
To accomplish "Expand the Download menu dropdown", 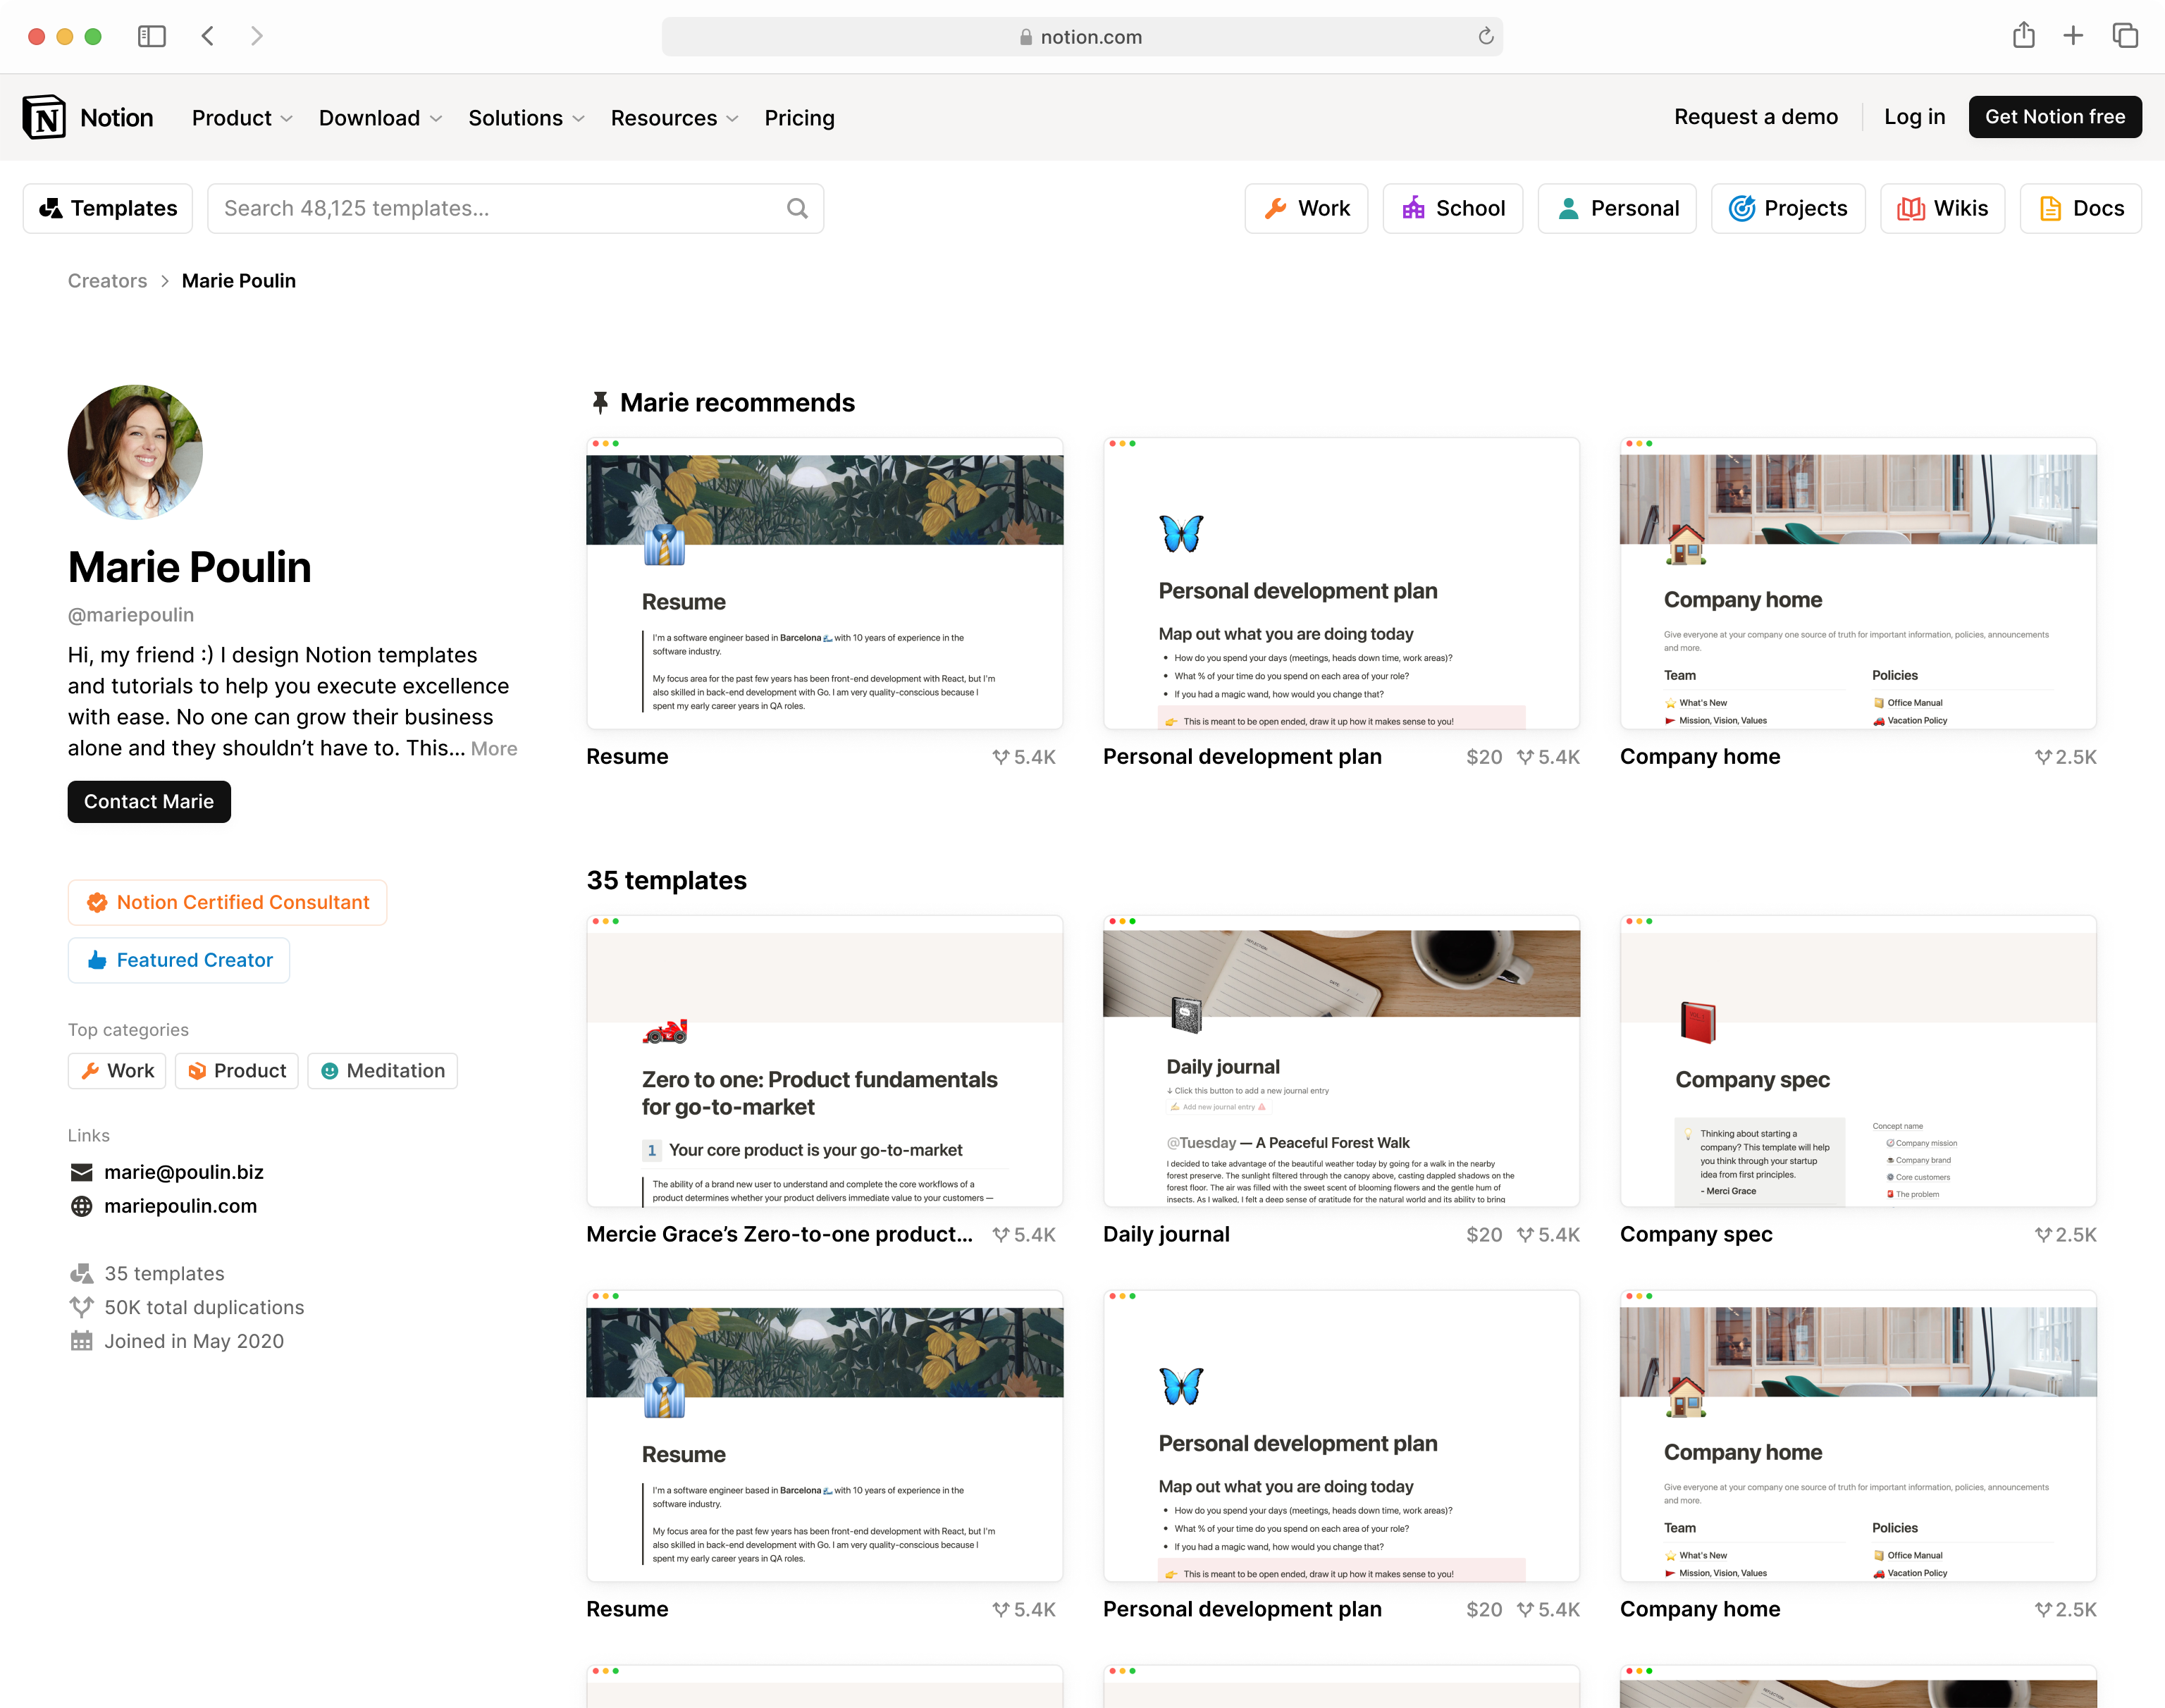I will coord(380,118).
